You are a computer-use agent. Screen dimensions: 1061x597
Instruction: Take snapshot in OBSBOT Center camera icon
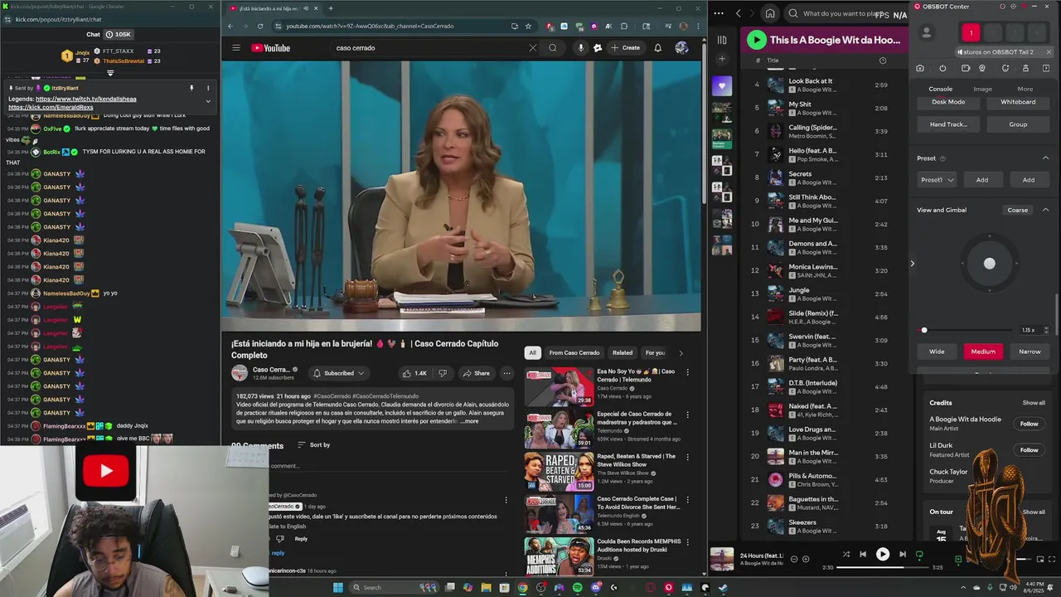click(x=920, y=68)
